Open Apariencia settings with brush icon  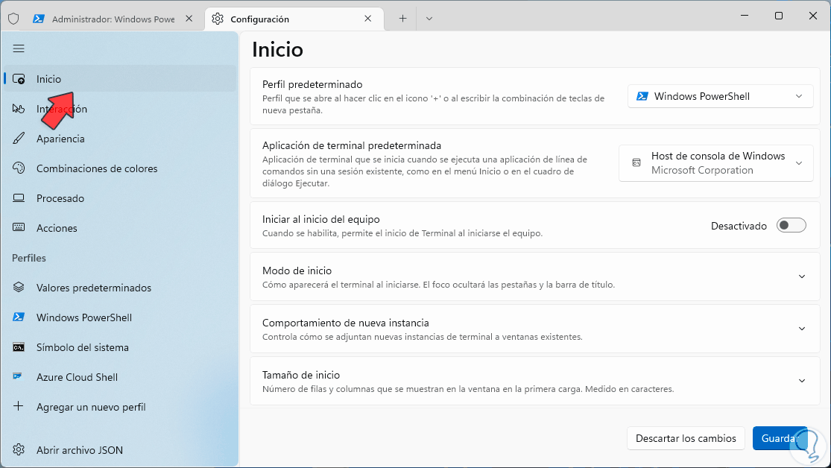coord(60,139)
